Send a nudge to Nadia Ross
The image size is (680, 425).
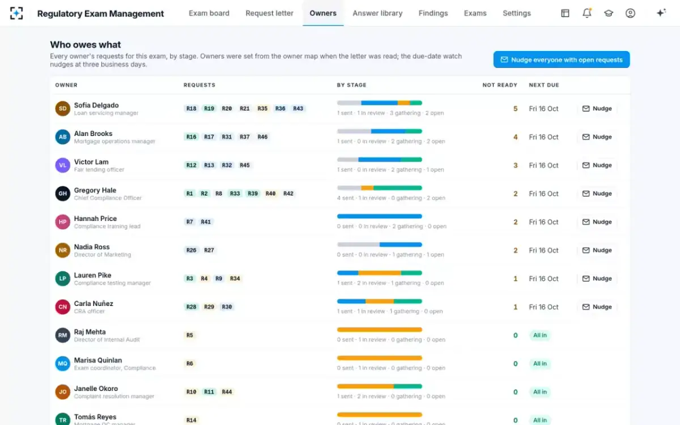pos(597,250)
